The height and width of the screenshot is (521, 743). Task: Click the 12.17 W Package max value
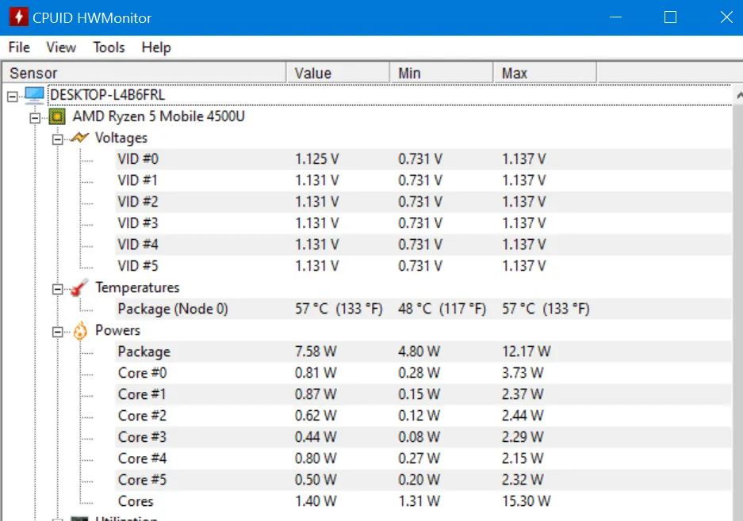click(526, 352)
